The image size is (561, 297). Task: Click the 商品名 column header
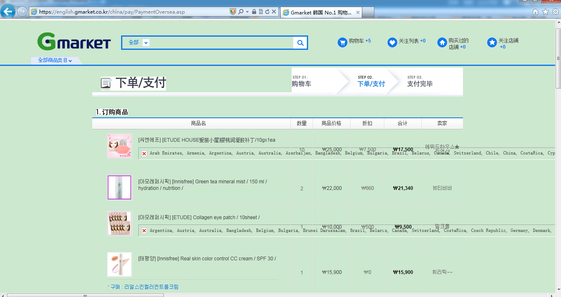tap(198, 124)
